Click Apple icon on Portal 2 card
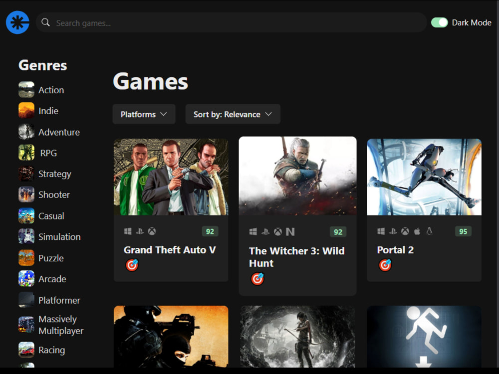Image resolution: width=499 pixels, height=374 pixels. click(417, 231)
